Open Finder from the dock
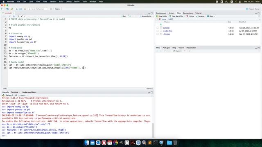Viewport: 262px width, 147px height. (x=87, y=143)
